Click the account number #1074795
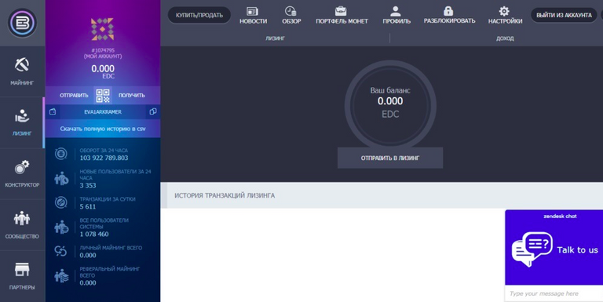Screen dimensions: 603x302 103,50
